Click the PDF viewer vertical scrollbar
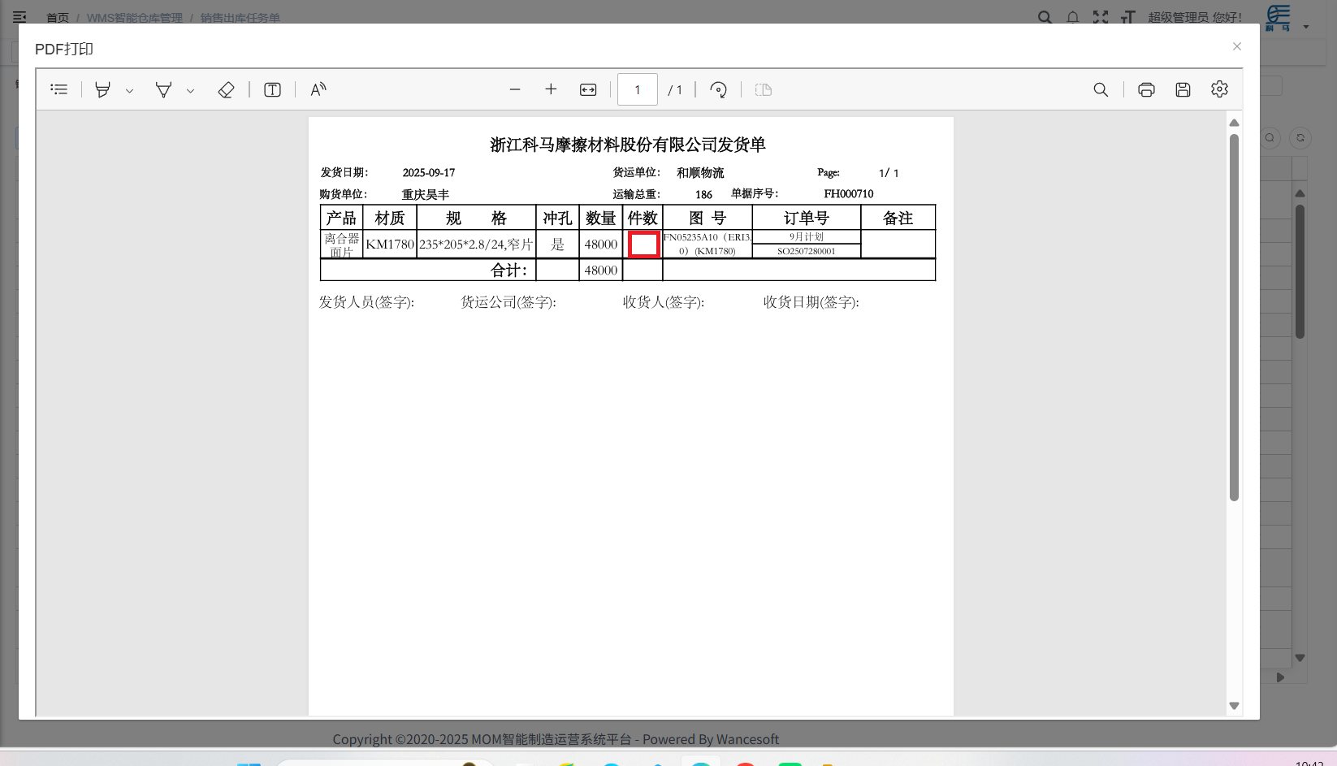Image resolution: width=1337 pixels, height=766 pixels. pos(1234,318)
